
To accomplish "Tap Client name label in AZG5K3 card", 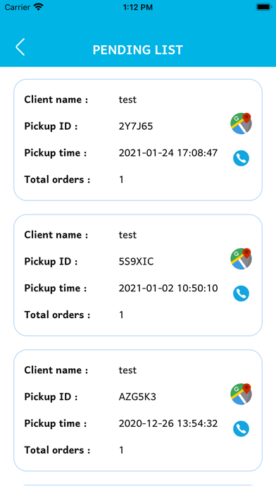I will [56, 370].
